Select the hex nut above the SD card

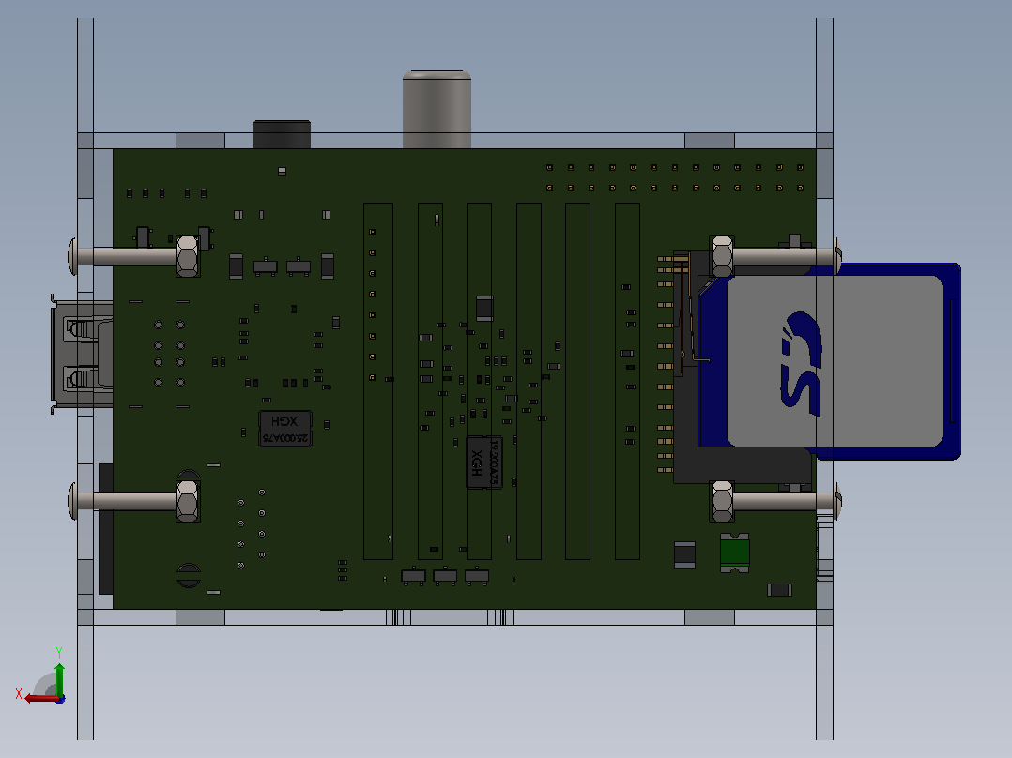(722, 256)
